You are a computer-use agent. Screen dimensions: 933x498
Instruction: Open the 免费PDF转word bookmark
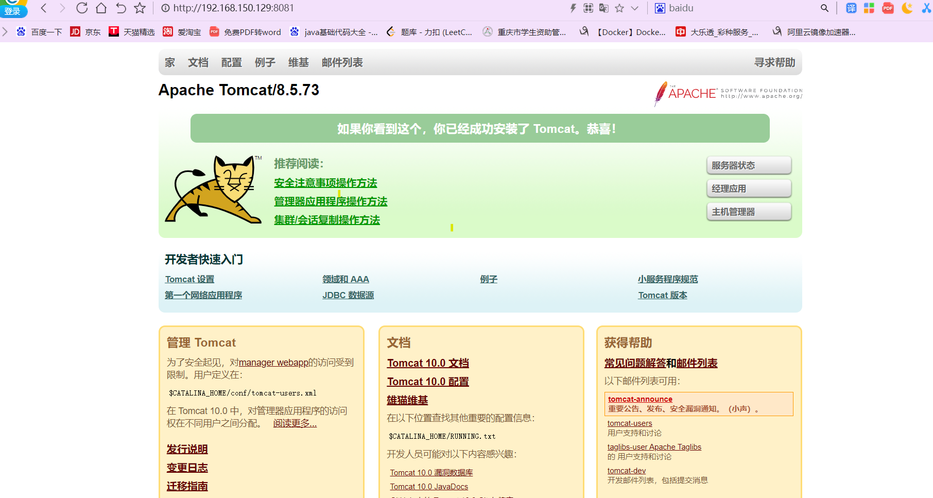(x=245, y=32)
